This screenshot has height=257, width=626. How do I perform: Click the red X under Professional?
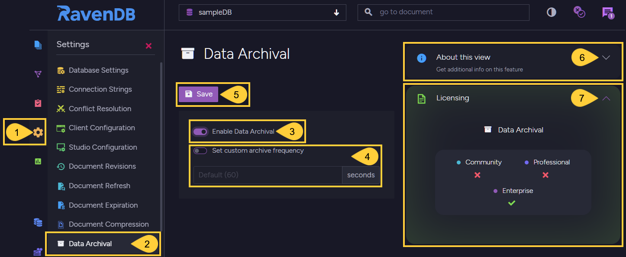coord(545,175)
